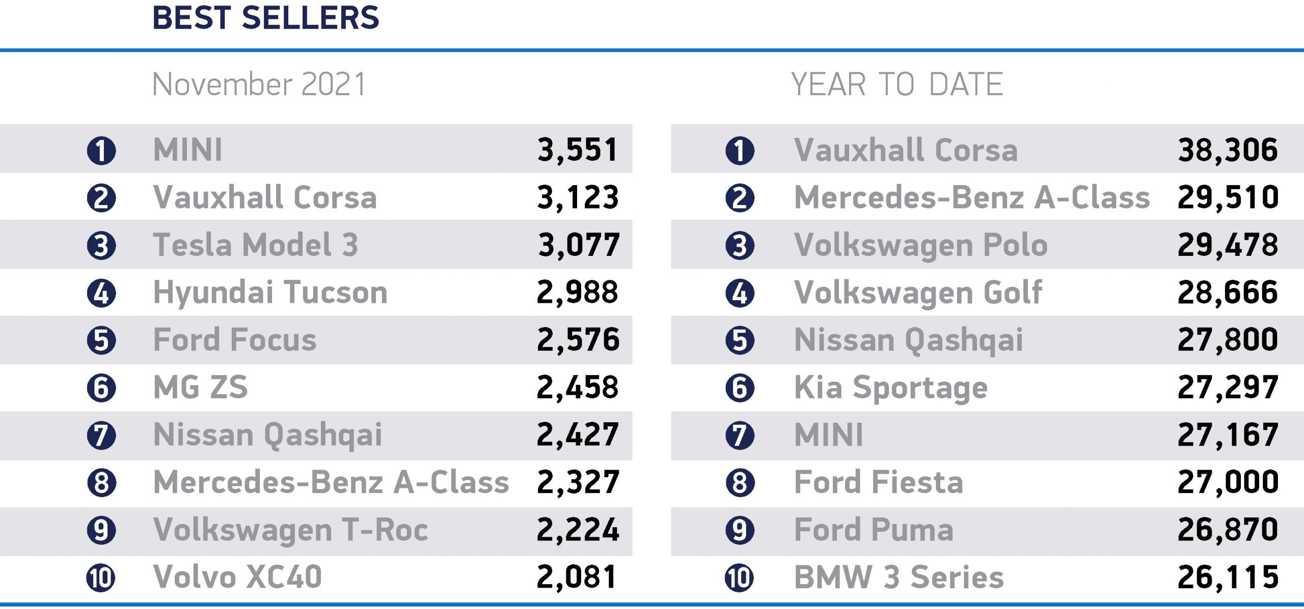1304x609 pixels.
Task: Click the number 10 badge beside Volvo XC40
Action: point(101,578)
